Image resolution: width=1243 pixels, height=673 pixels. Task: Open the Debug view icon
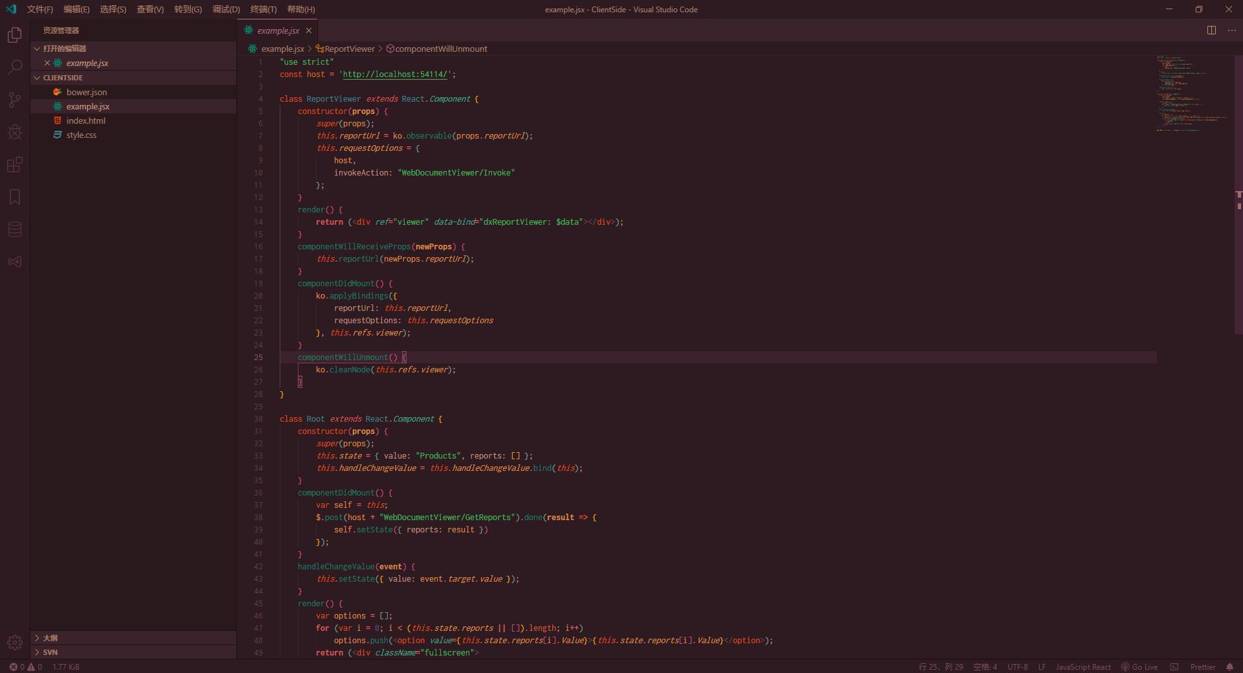(x=14, y=132)
